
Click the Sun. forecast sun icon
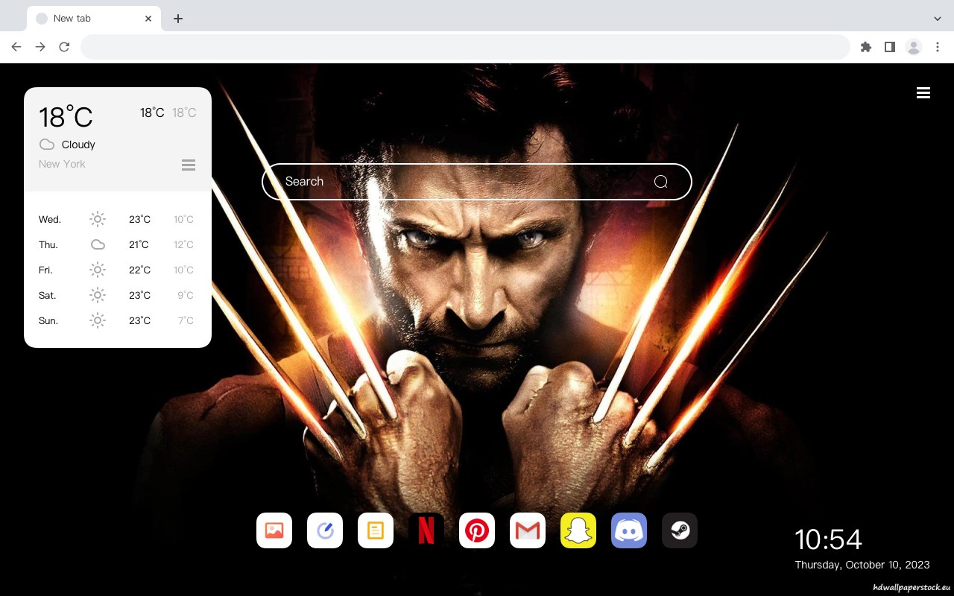98,320
